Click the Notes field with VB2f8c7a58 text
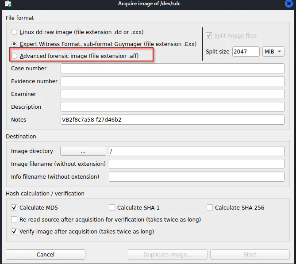 click(172, 120)
